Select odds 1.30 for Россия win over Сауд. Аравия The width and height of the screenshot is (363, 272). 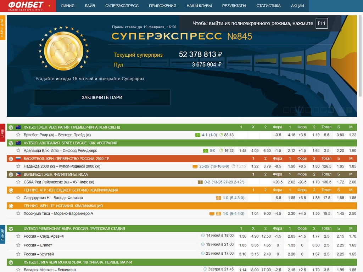pos(242,236)
